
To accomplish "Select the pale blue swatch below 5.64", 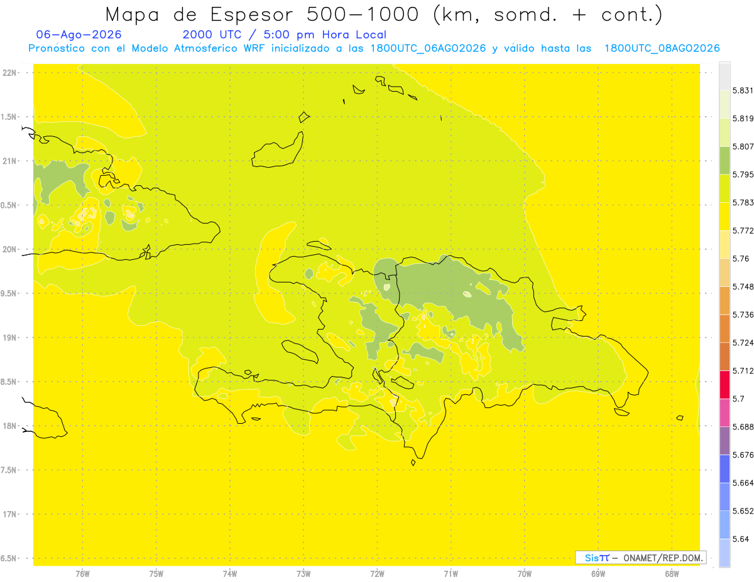I will coord(724,552).
